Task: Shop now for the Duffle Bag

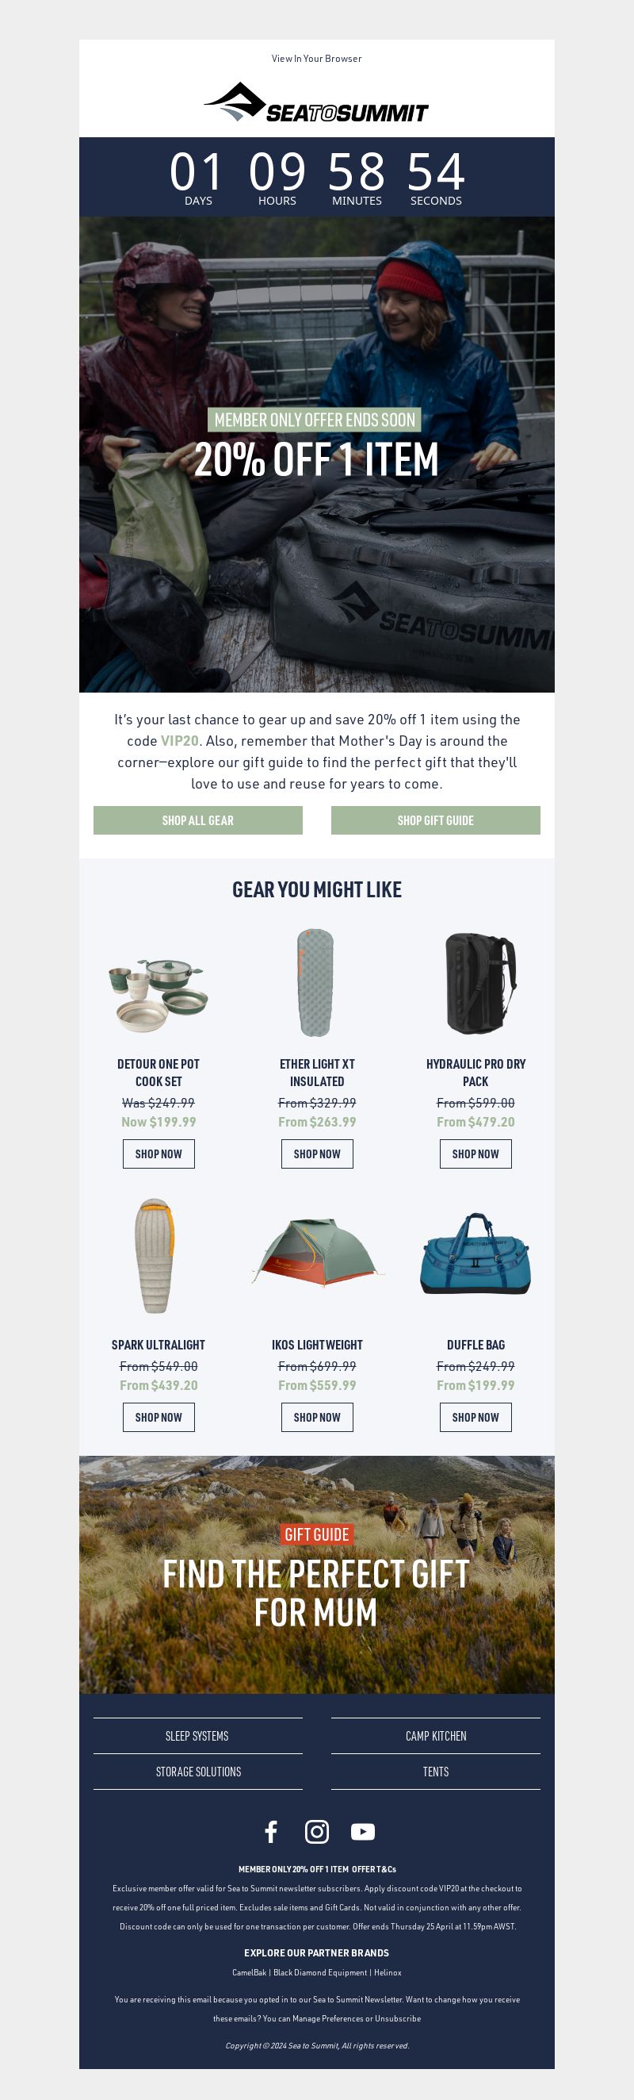Action: pos(476,1417)
